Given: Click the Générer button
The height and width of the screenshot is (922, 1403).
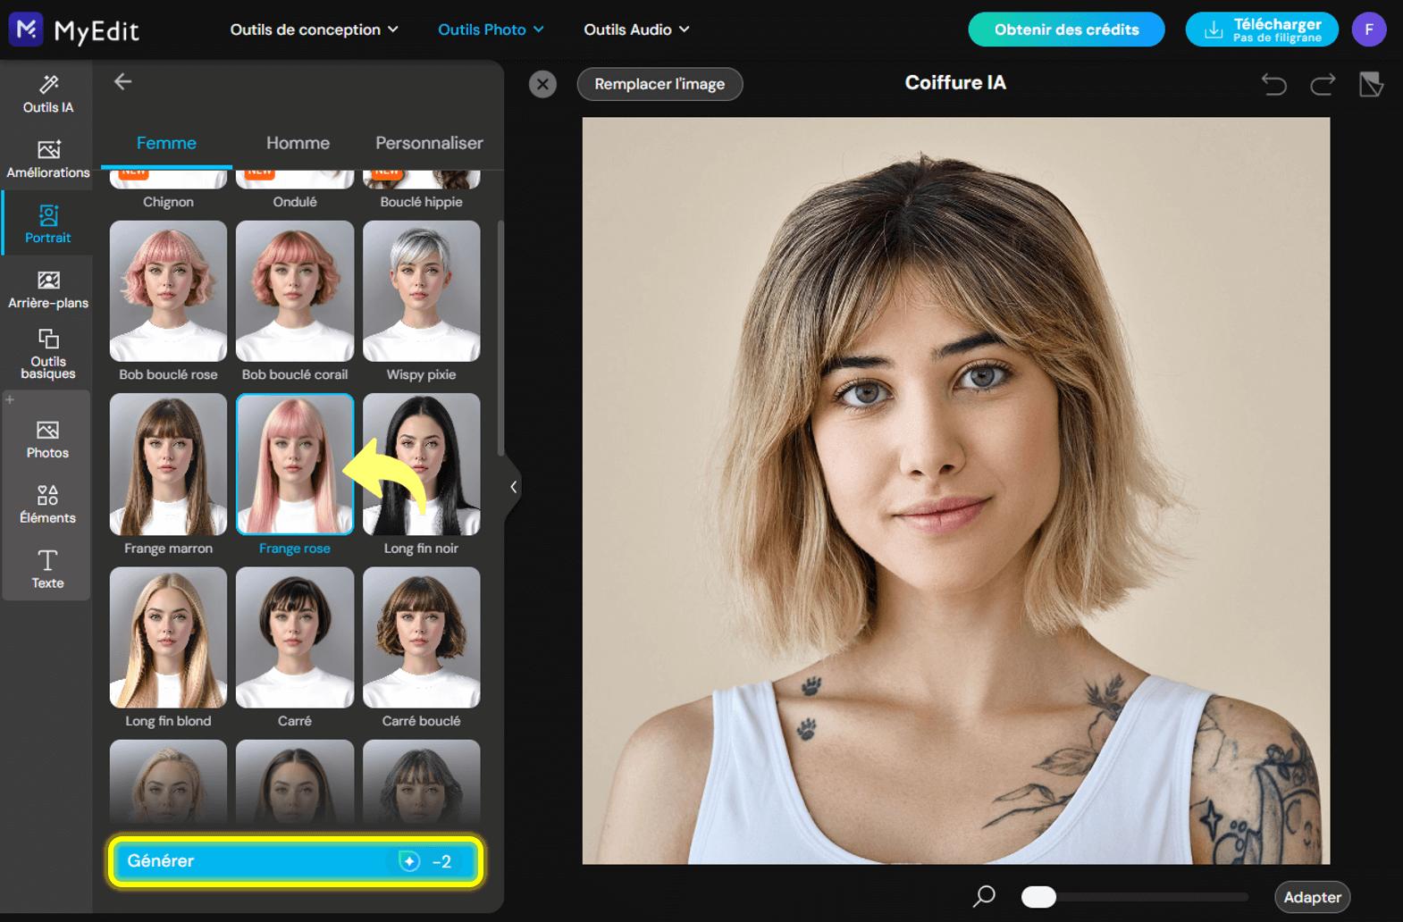Looking at the screenshot, I should 296,861.
